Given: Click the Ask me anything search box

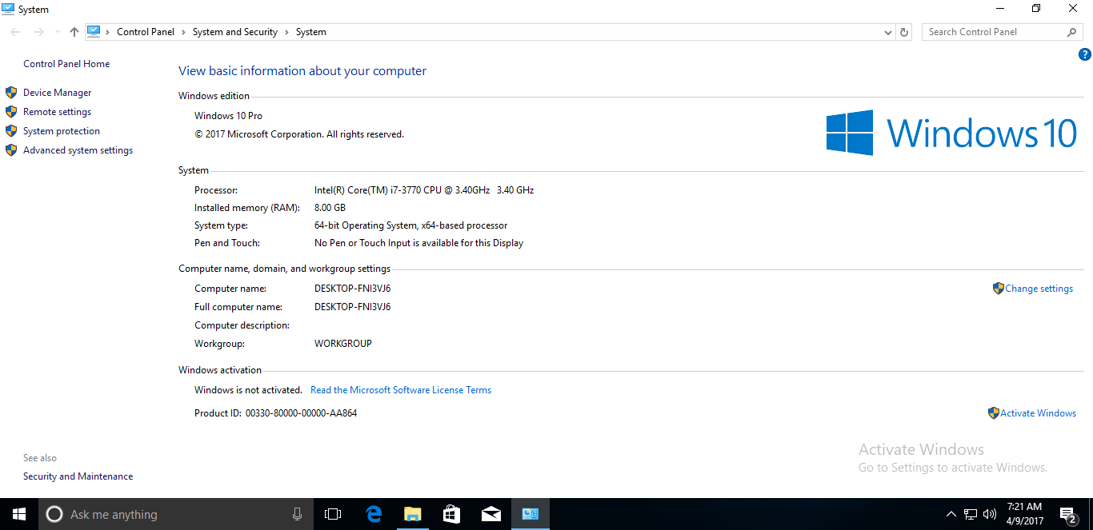Looking at the screenshot, I should coord(178,514).
